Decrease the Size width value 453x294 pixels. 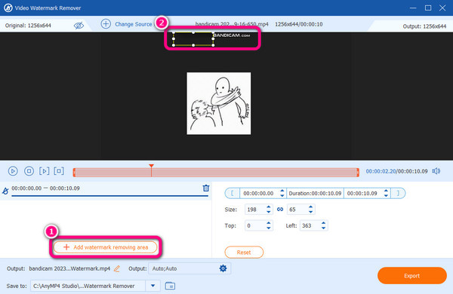pos(268,212)
